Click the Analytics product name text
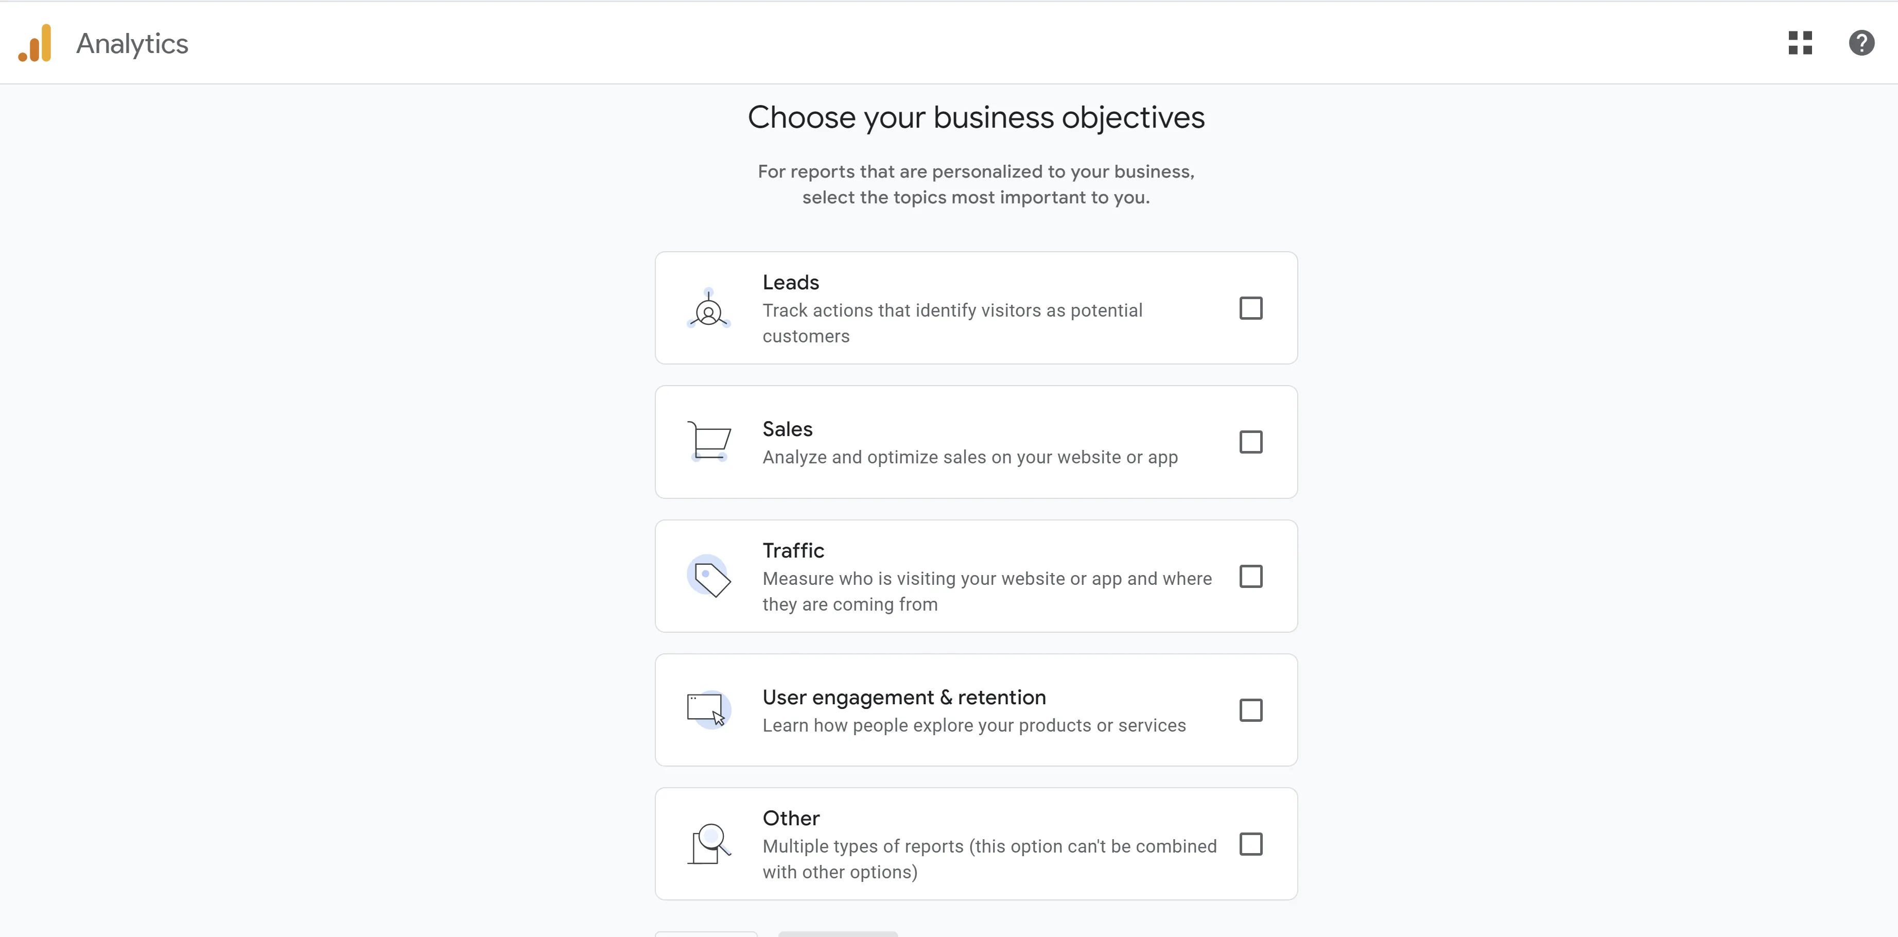 pyautogui.click(x=133, y=44)
